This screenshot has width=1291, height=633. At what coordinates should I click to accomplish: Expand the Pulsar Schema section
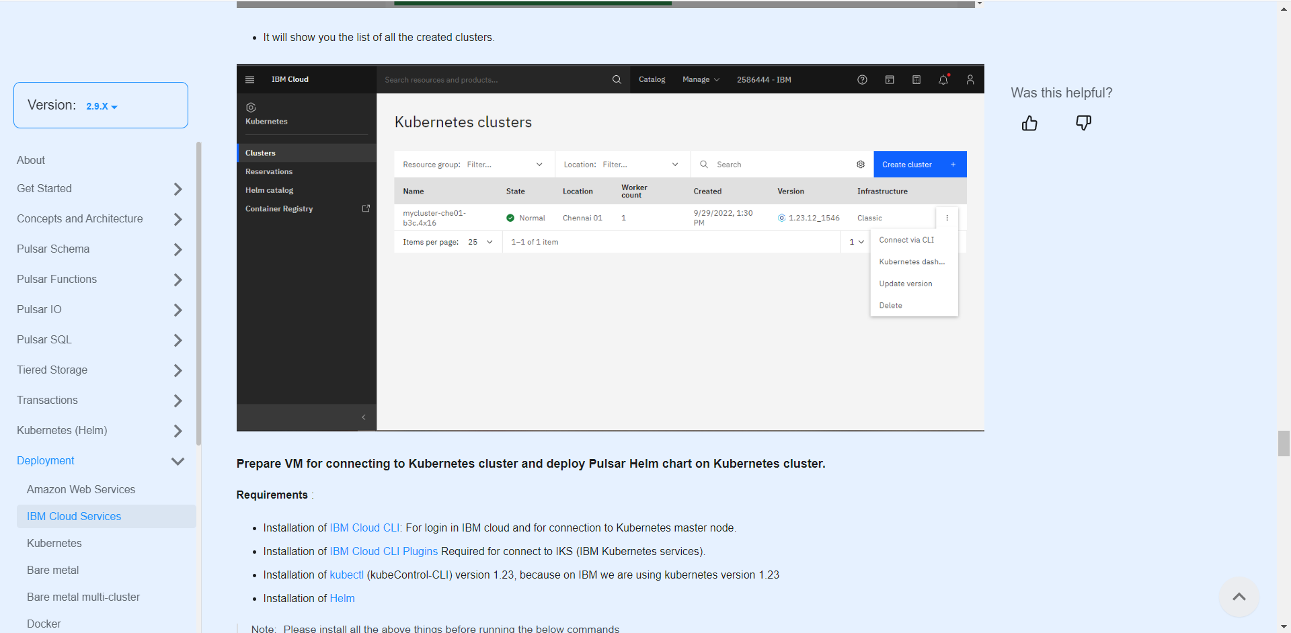click(178, 249)
